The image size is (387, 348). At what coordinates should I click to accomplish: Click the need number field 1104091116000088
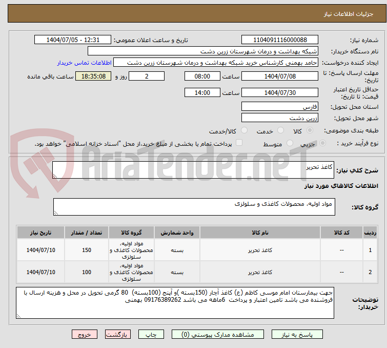280,40
